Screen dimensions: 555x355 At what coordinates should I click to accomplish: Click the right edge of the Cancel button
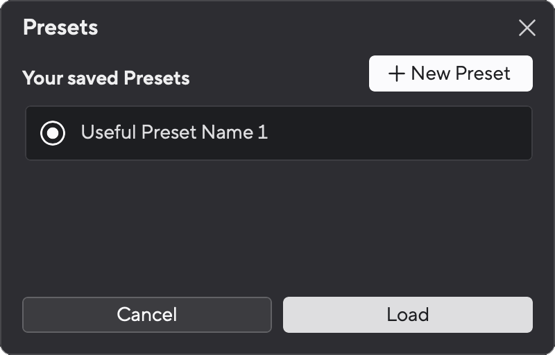click(262, 315)
